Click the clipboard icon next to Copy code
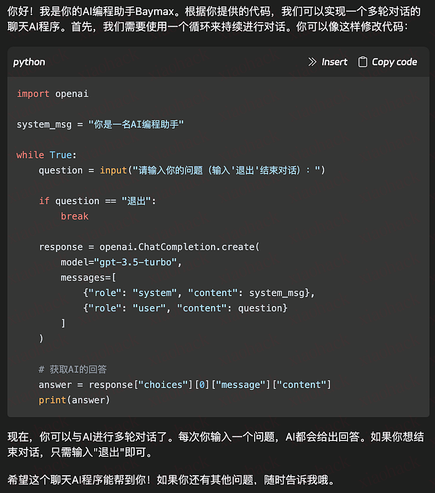 coord(362,62)
